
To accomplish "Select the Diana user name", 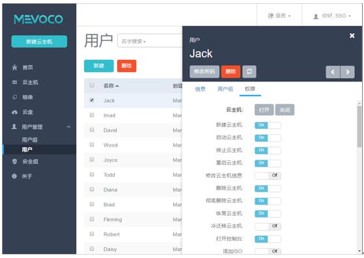I will 110,190.
